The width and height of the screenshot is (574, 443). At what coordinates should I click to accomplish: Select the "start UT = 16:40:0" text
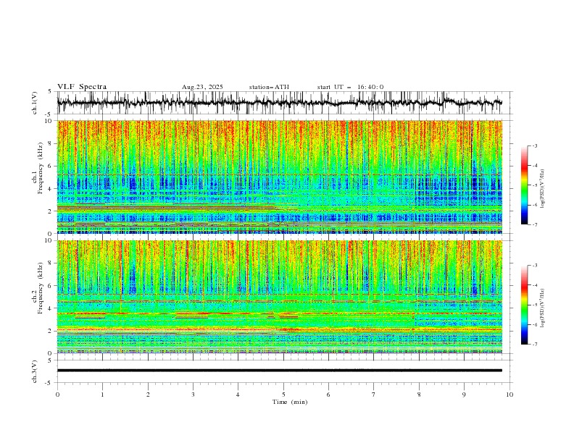(350, 87)
